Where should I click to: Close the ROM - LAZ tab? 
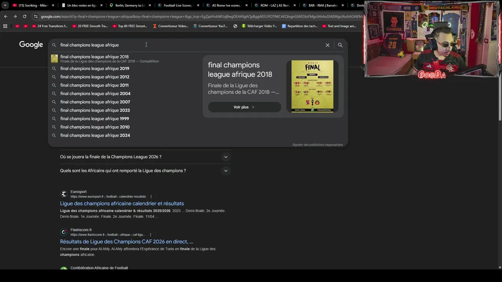tap(295, 5)
